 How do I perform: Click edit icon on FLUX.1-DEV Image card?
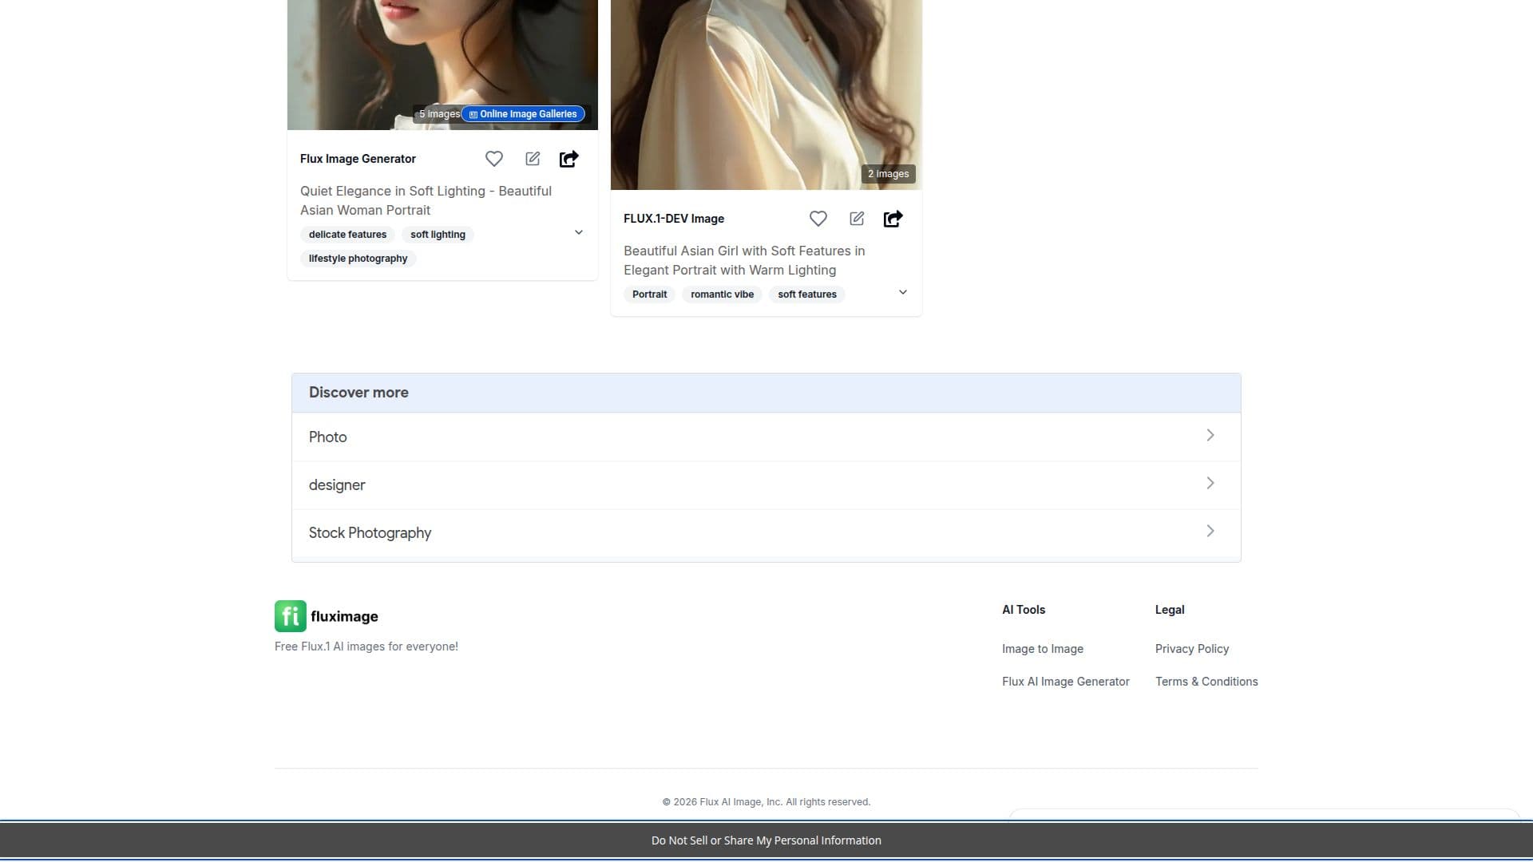(857, 219)
